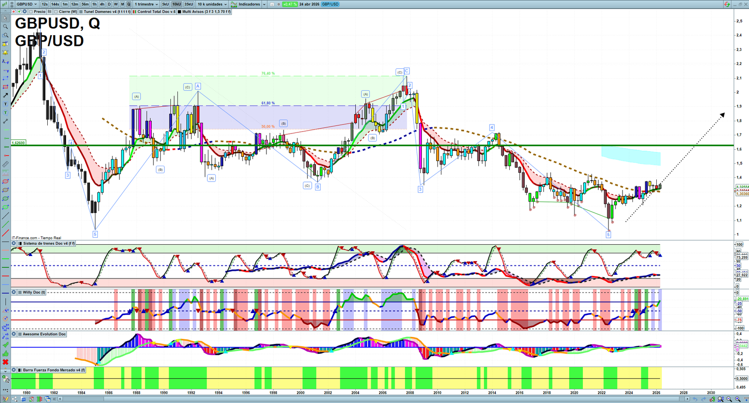Viewport: 749px width, 403px height.
Task: Open the 10 k unidades dropdown
Action: [x=212, y=4]
